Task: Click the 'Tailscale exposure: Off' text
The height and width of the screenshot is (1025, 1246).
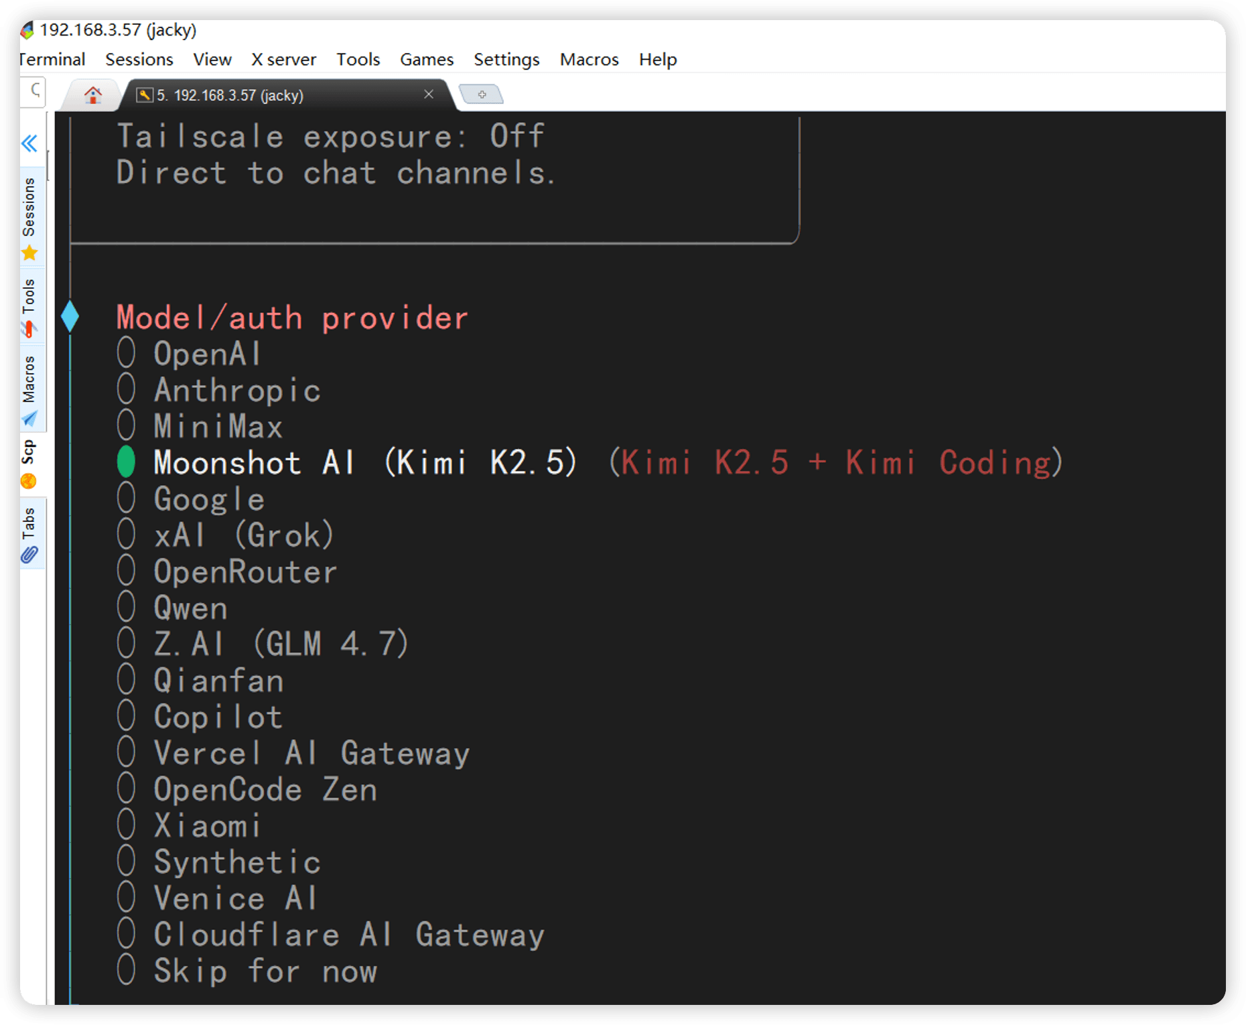Action: click(330, 136)
